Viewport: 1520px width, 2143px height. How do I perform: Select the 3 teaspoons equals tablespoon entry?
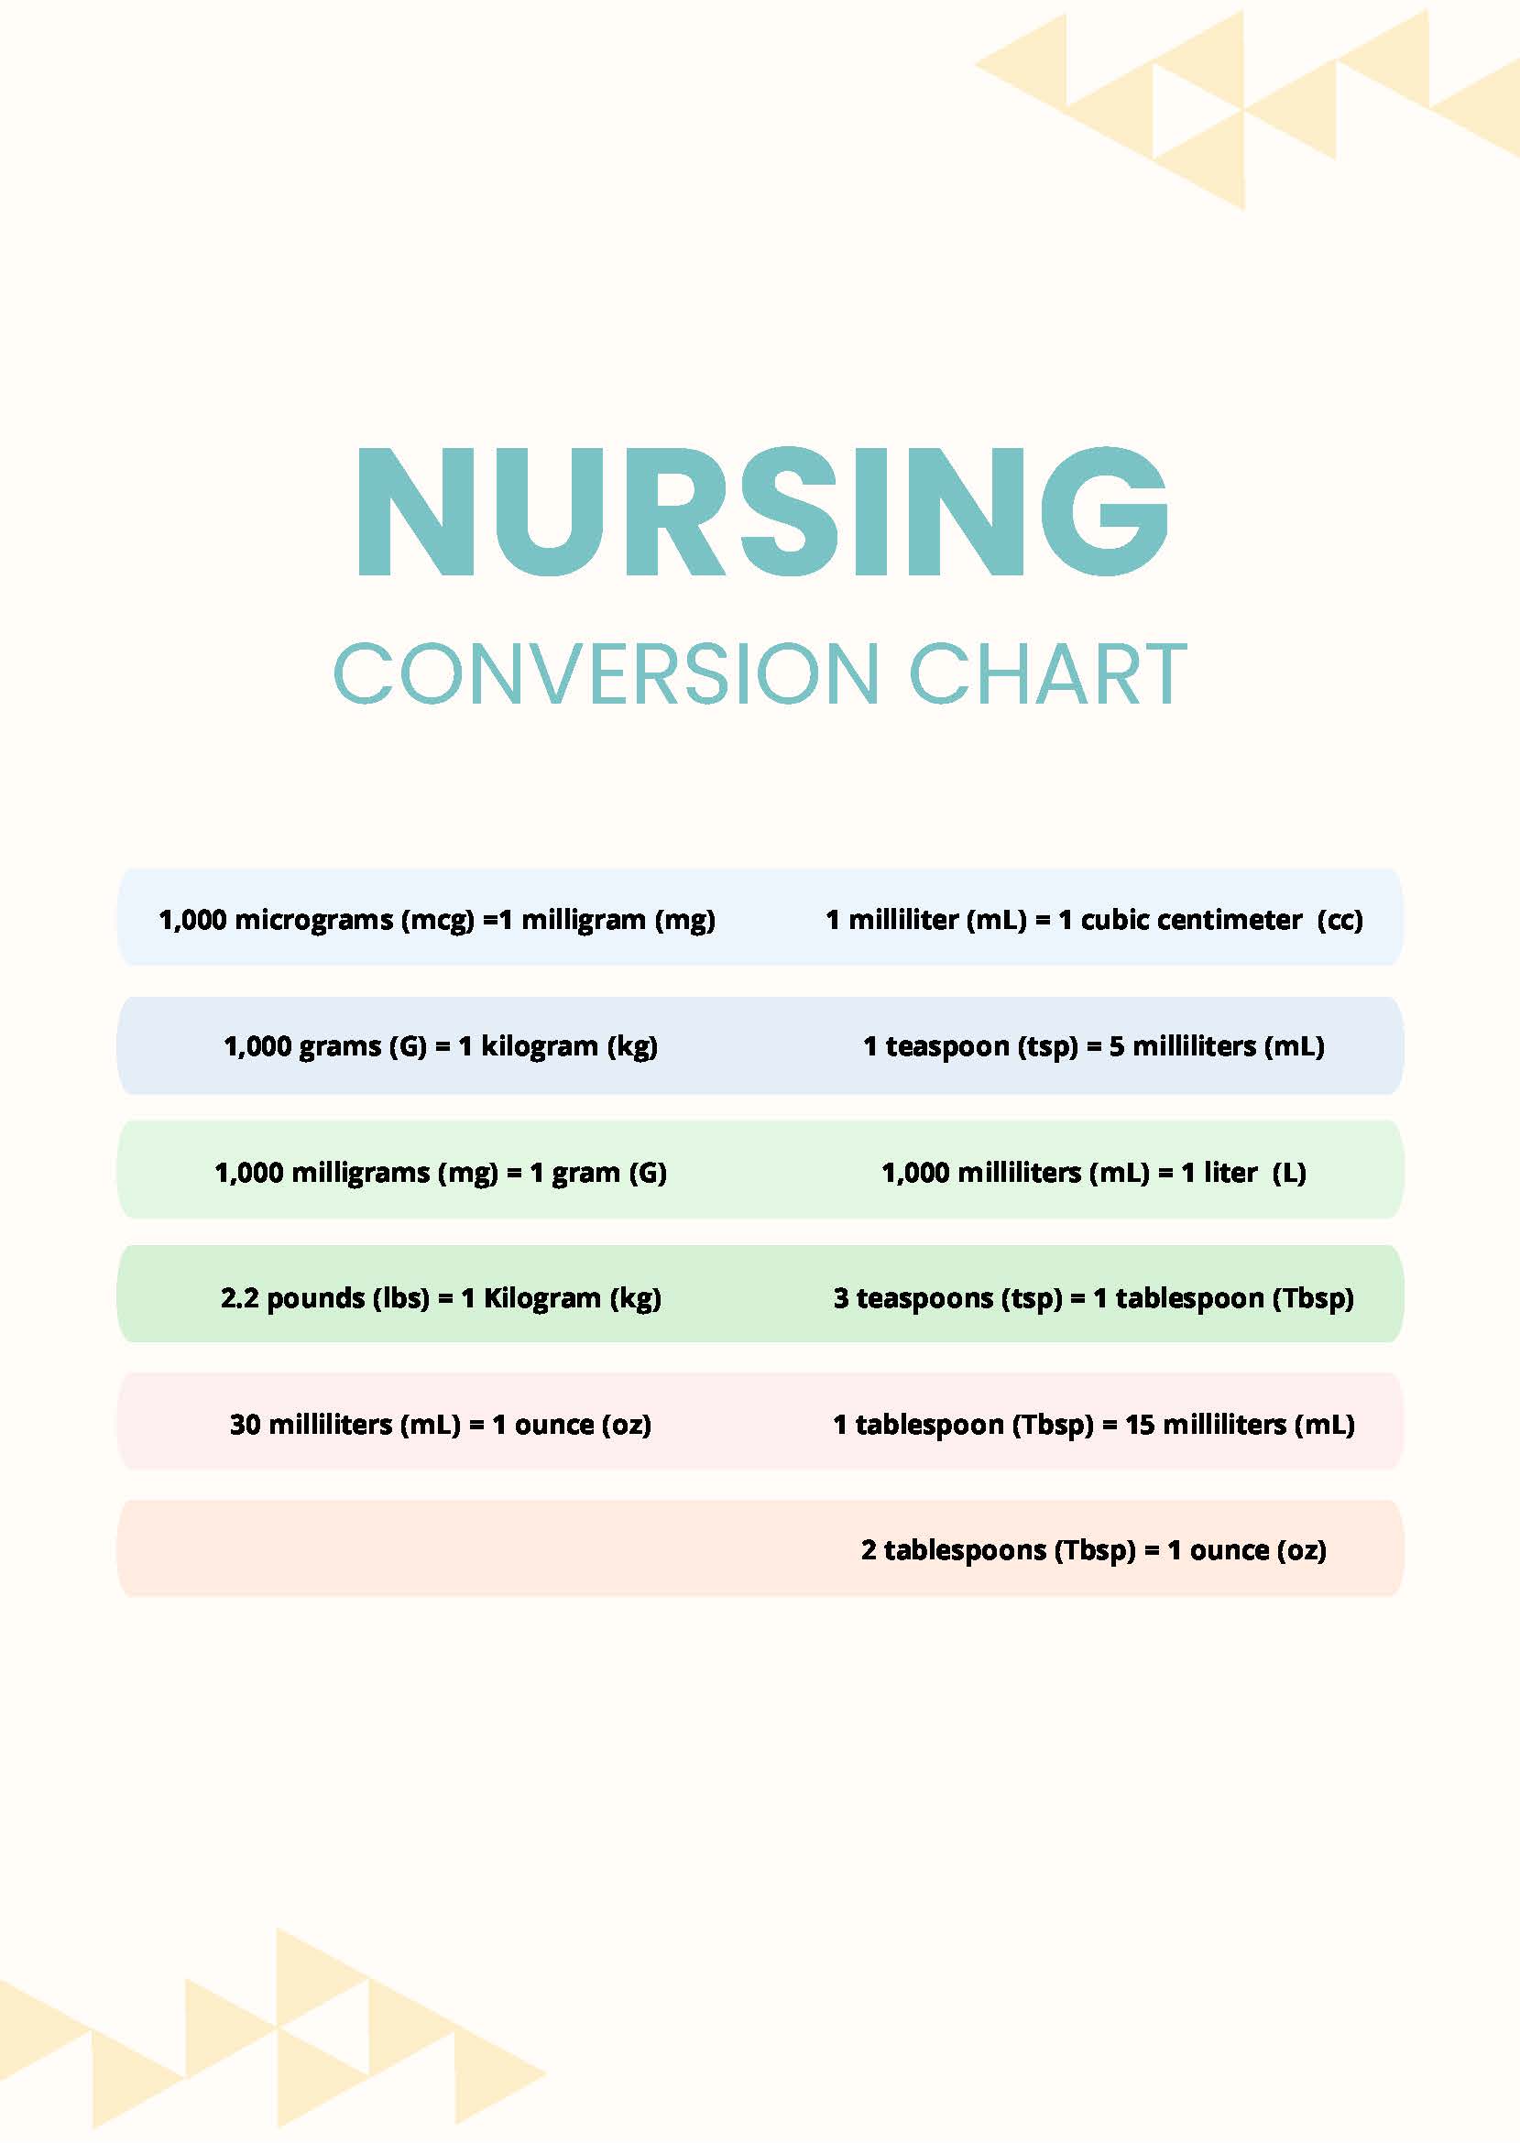click(1094, 1298)
